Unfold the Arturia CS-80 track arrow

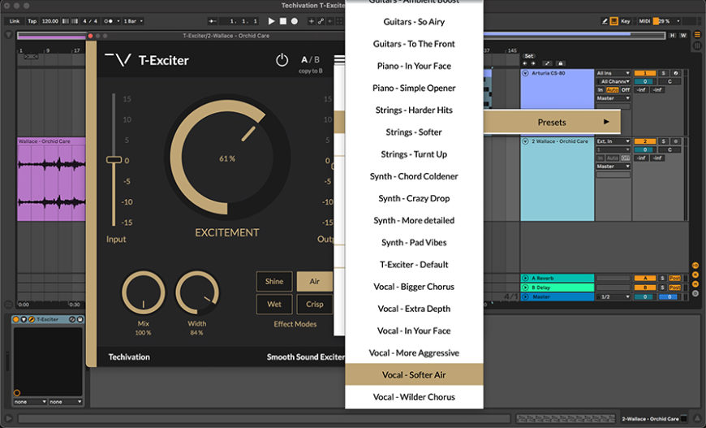point(526,73)
